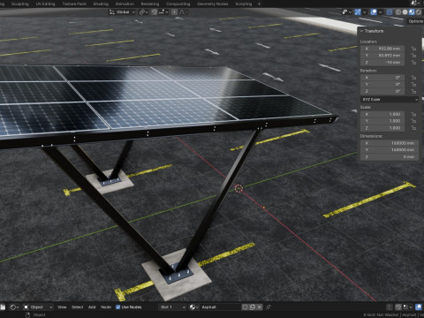Open the transform pivot point dropdown
The image size is (424, 318).
pos(143,12)
